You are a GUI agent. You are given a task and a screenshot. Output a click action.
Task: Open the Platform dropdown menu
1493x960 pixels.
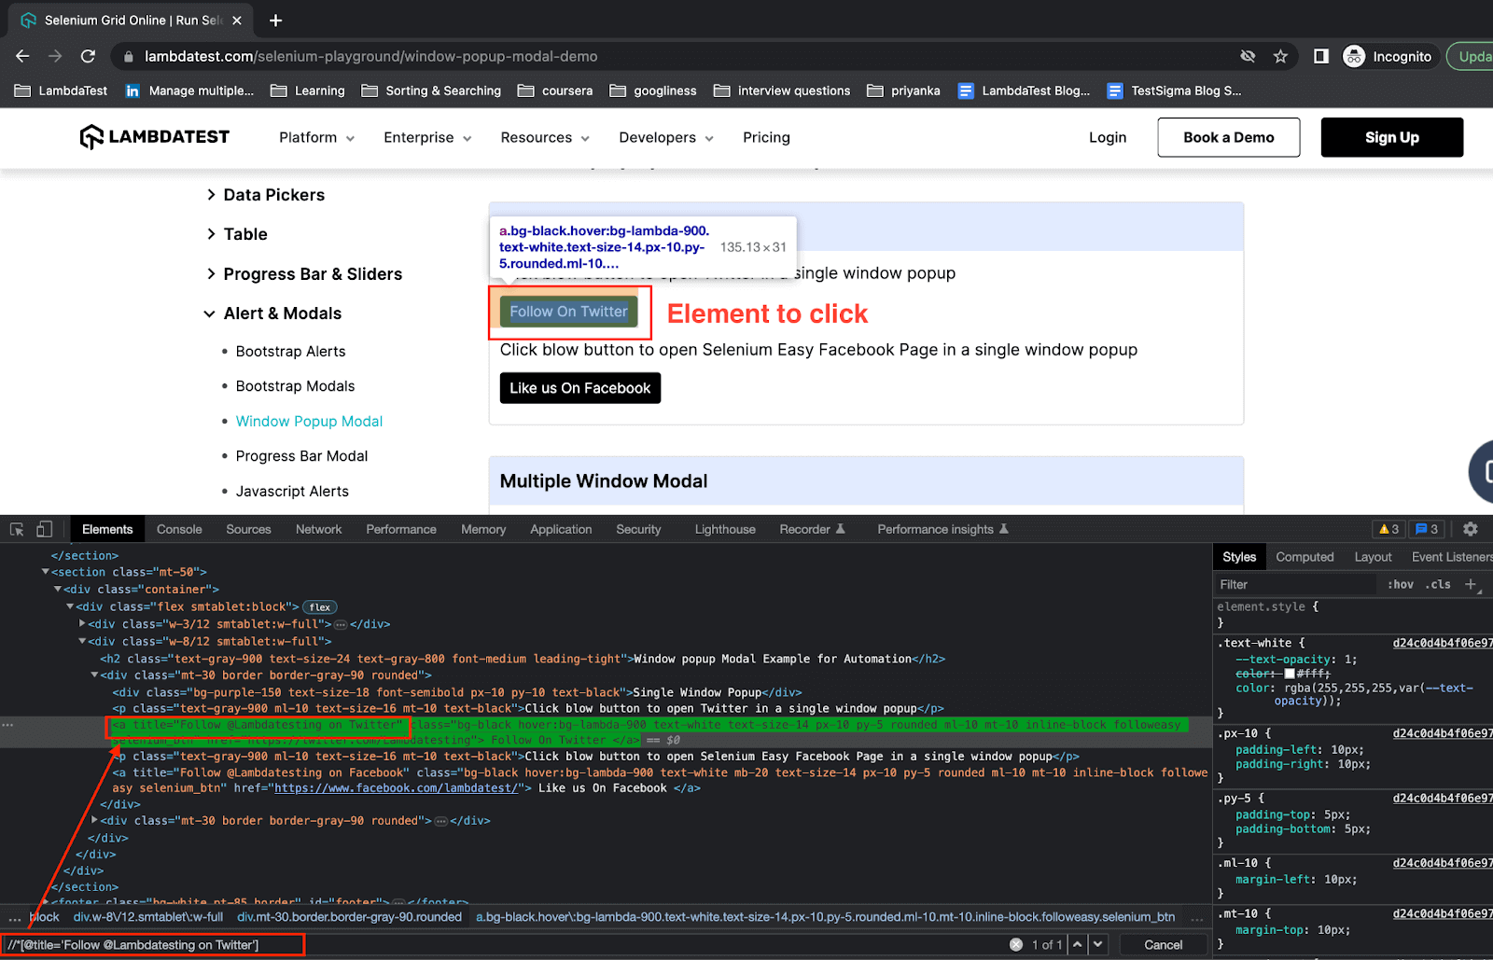[x=316, y=137]
